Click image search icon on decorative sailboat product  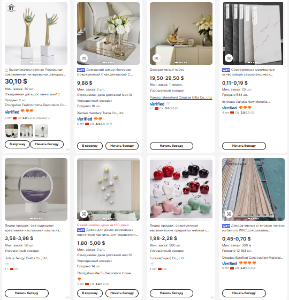tap(156, 58)
